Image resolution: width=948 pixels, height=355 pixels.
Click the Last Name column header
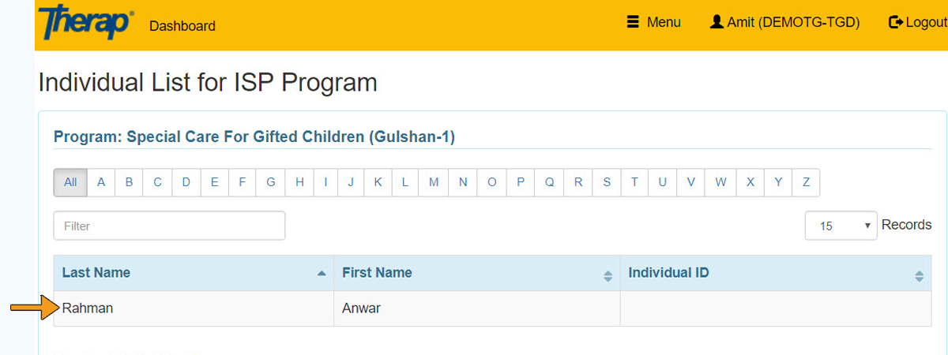pos(96,273)
